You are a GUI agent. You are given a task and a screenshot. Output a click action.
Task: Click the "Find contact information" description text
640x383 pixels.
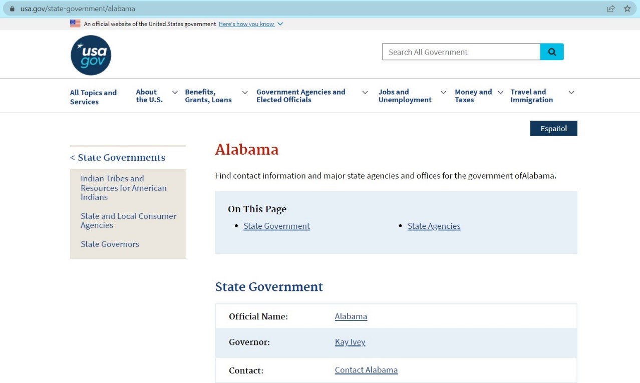pyautogui.click(x=386, y=176)
